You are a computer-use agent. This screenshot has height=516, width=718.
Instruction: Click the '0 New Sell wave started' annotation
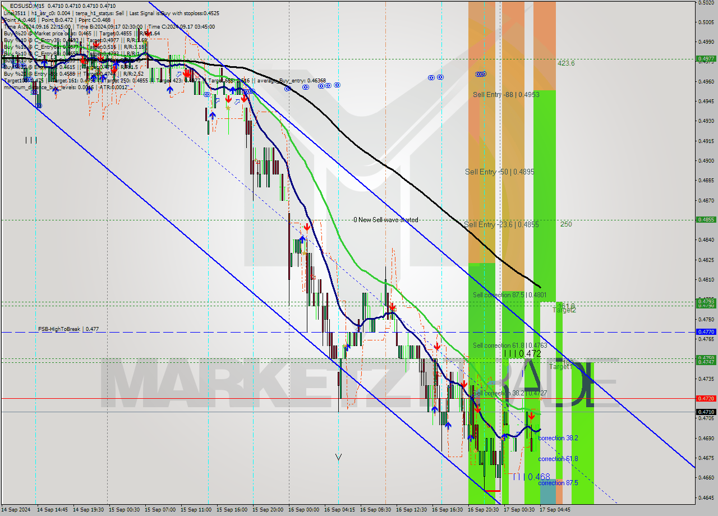point(385,220)
